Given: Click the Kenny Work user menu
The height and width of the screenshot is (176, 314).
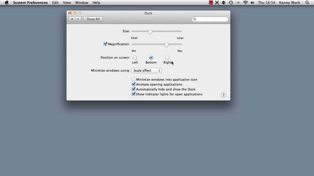Looking at the screenshot, I should (x=289, y=2).
